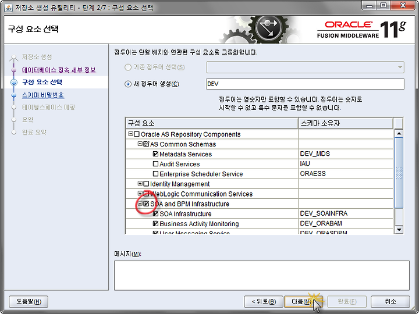This screenshot has height=314, width=419.
Task: Collapse SOA and BPM Infrastructure node
Action: point(140,204)
